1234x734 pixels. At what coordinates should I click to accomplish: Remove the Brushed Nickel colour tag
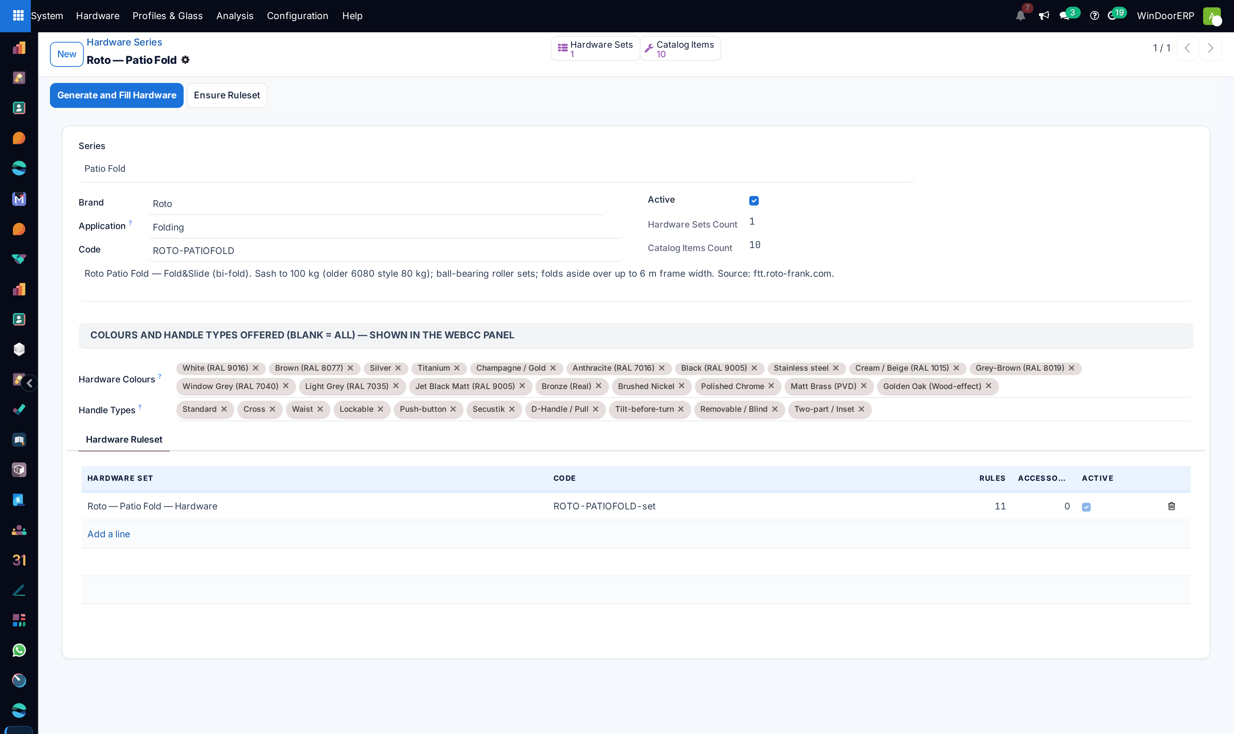[x=682, y=386]
